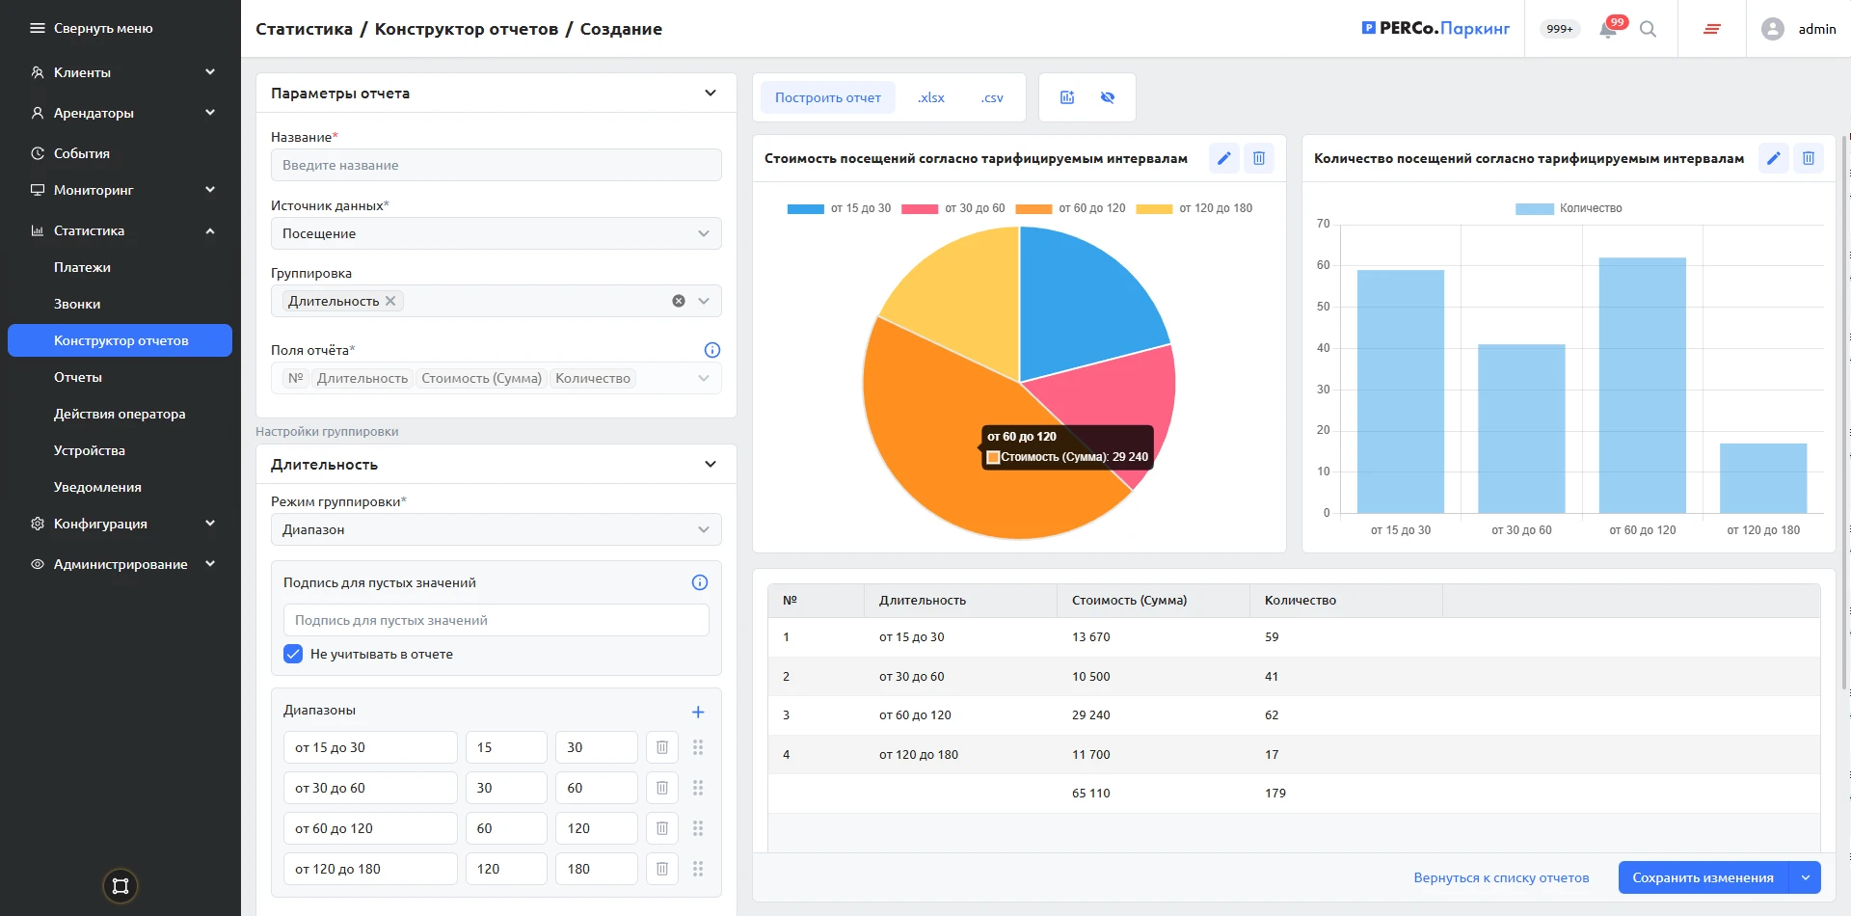Toggle chart visibility crossed-eye icon
Image resolution: width=1851 pixels, height=916 pixels.
[x=1108, y=97]
